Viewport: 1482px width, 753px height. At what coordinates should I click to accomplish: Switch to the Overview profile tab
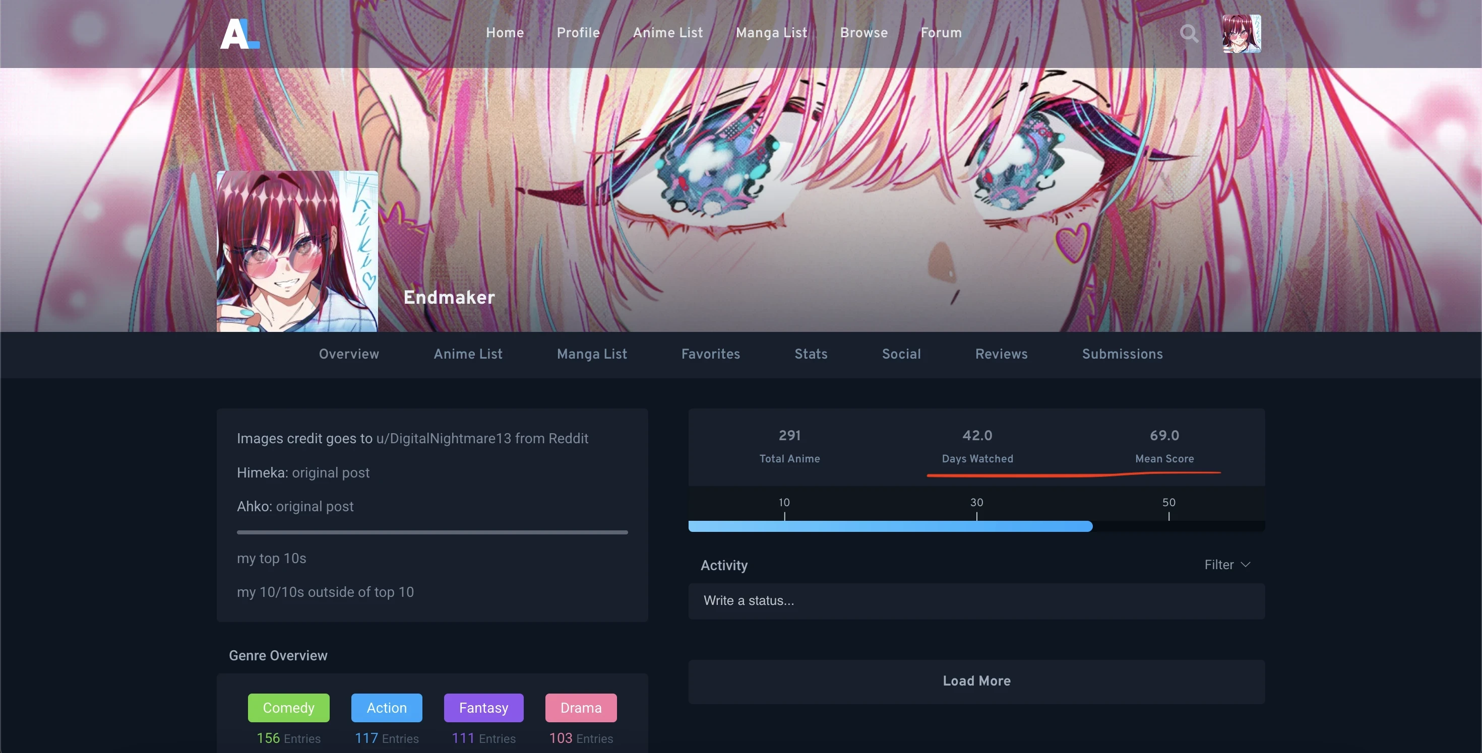tap(349, 354)
